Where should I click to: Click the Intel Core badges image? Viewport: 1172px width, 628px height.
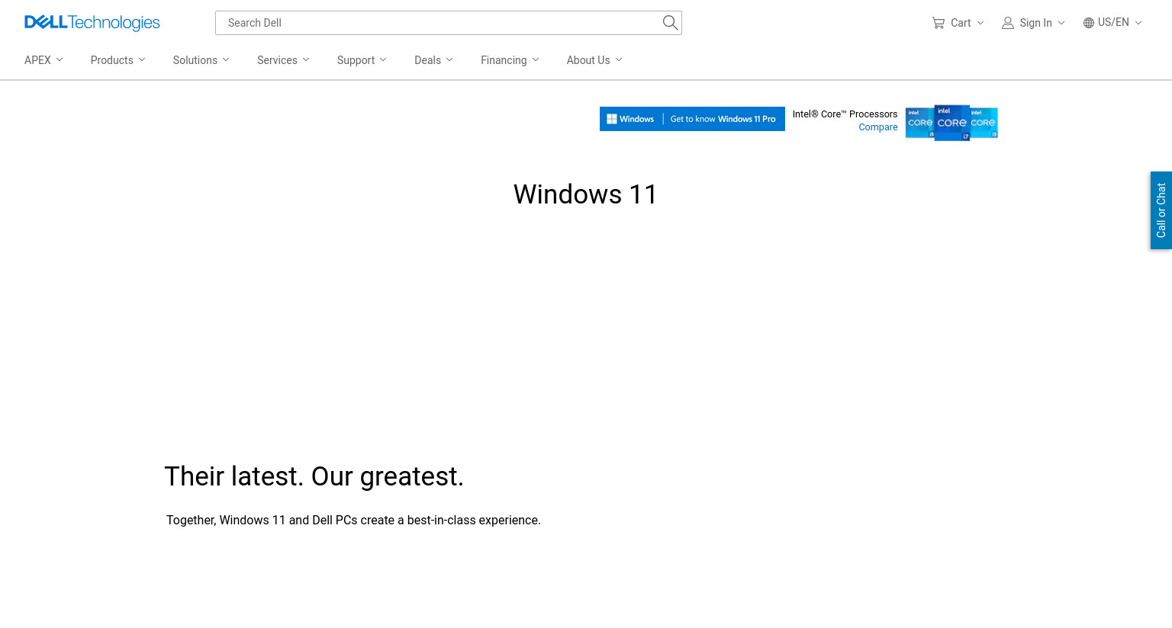point(951,123)
